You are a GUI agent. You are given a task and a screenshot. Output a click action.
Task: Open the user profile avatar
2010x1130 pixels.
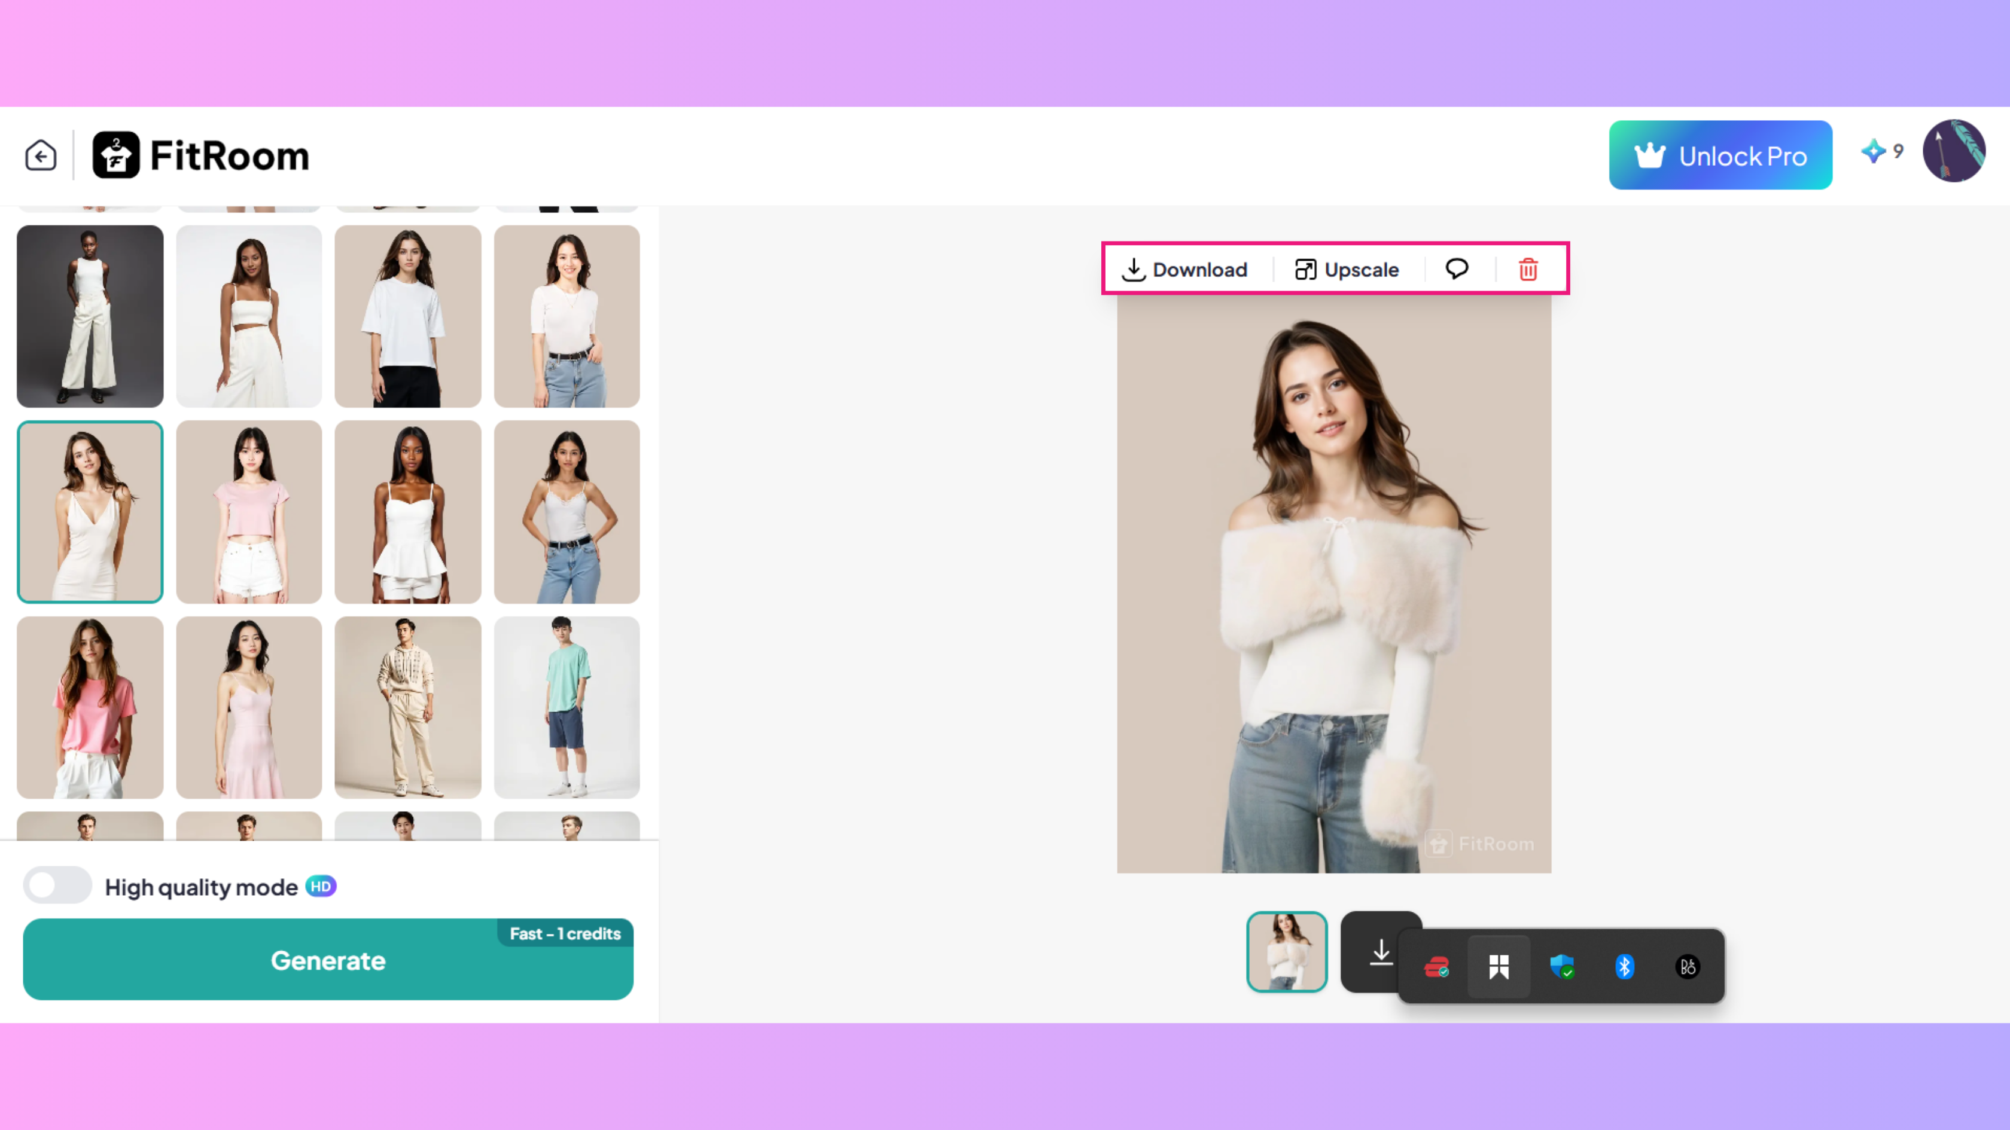pyautogui.click(x=1953, y=151)
